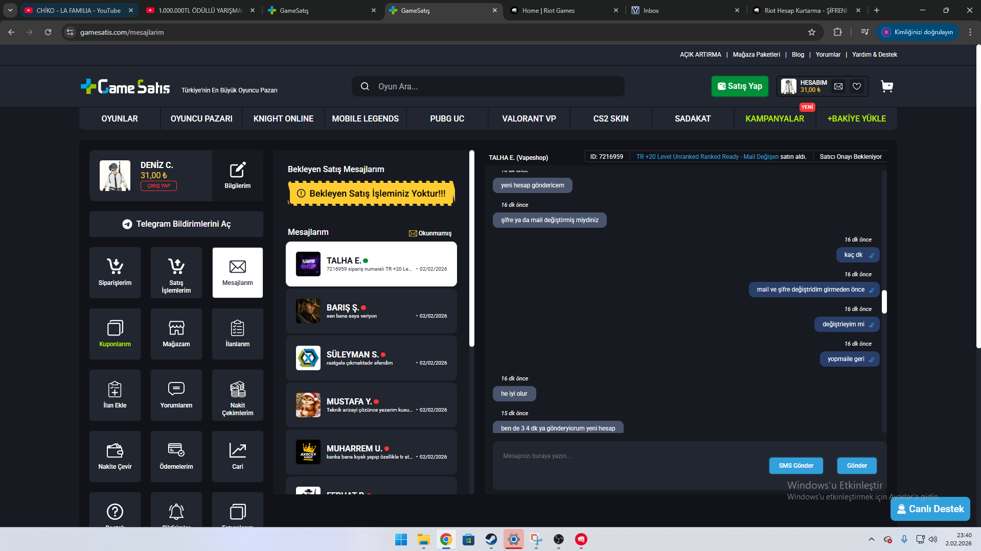Show hidden system tray icons
981x551 pixels.
[871, 539]
